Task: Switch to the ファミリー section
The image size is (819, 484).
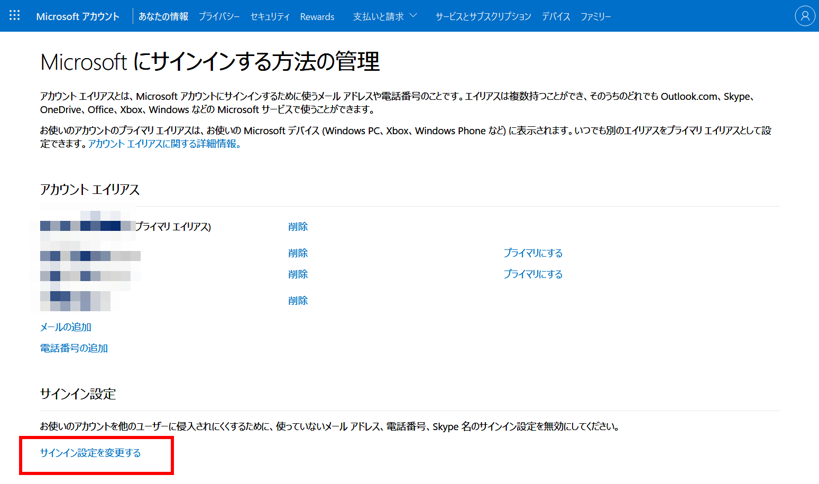Action: point(595,16)
